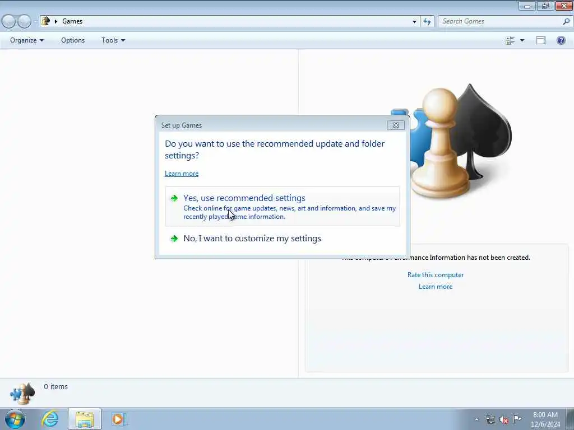Click the Back navigation button

click(x=9, y=21)
